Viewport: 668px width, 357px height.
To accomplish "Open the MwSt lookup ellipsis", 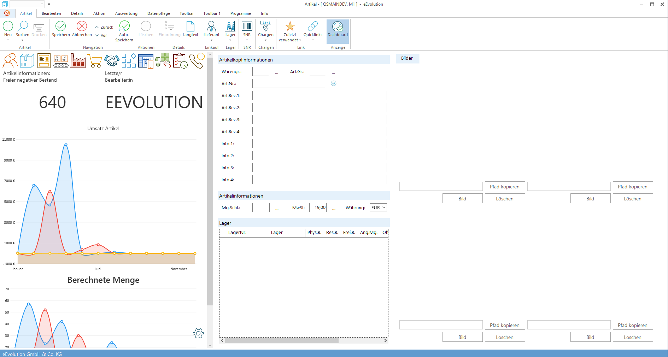I will [x=334, y=208].
